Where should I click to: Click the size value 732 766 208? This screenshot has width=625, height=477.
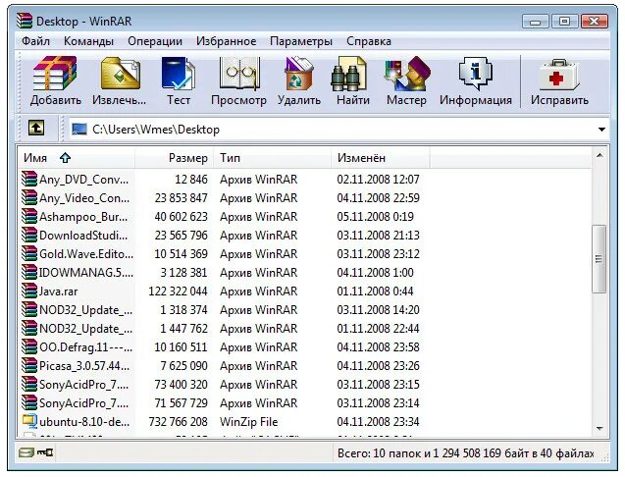tap(179, 422)
